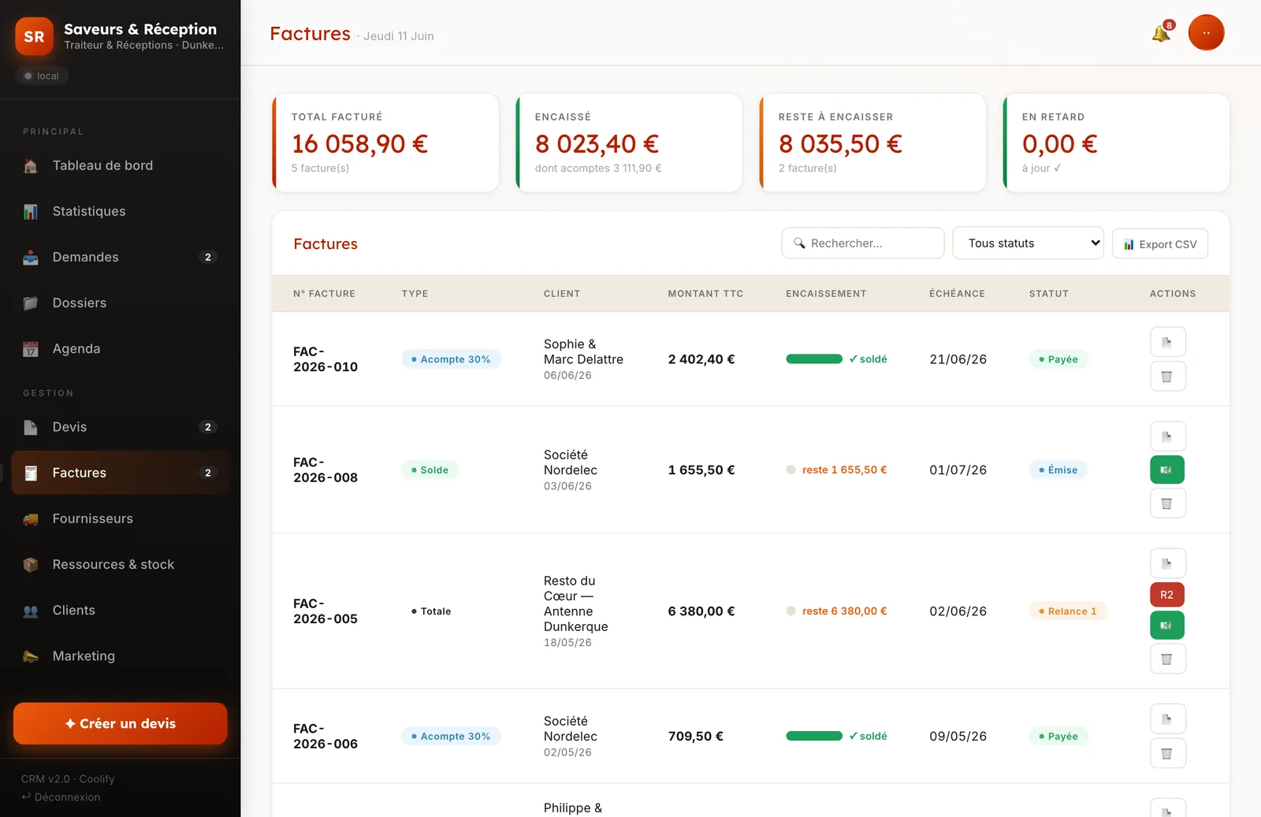The image size is (1261, 817).
Task: View document for FAC-2026-008
Action: [x=1167, y=436]
